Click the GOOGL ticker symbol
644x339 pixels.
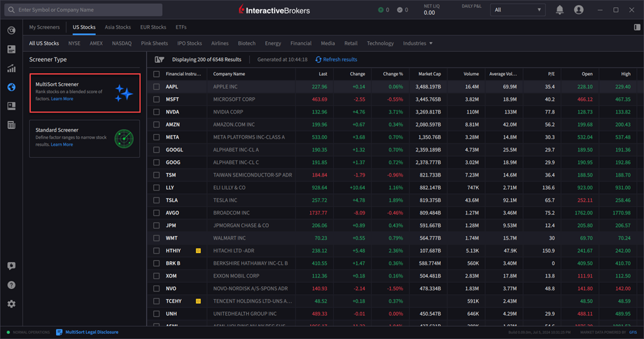coord(174,150)
